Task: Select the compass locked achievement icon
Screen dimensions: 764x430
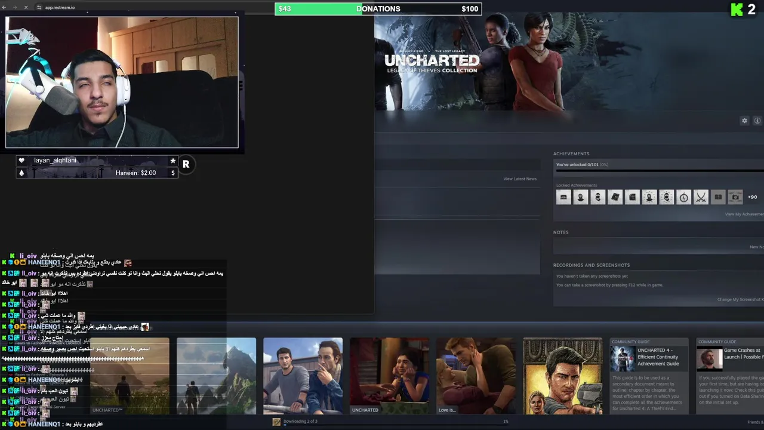Action: click(684, 197)
